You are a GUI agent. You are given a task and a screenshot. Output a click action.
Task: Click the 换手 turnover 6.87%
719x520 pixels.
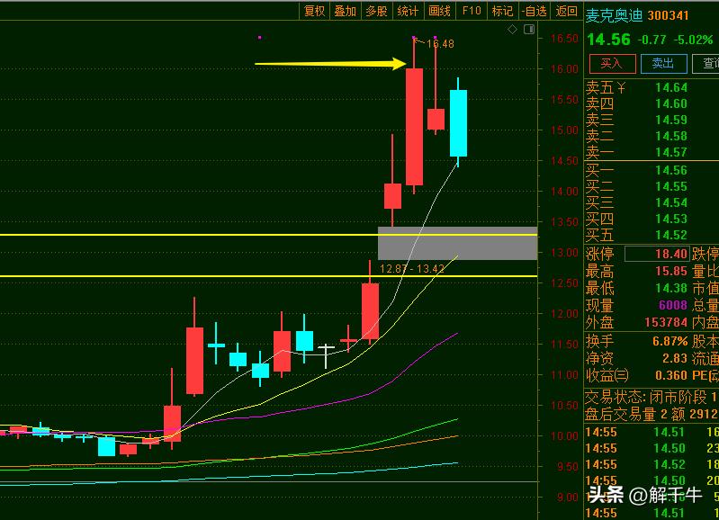tap(670, 341)
